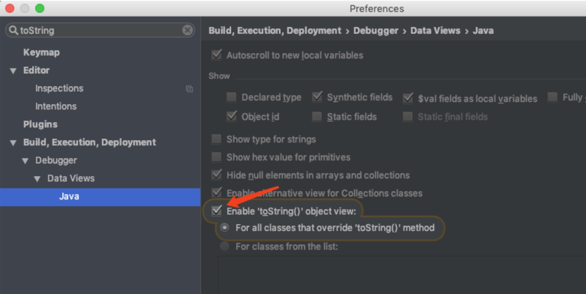Check the Declared type option
The height and width of the screenshot is (294, 586).
[231, 97]
